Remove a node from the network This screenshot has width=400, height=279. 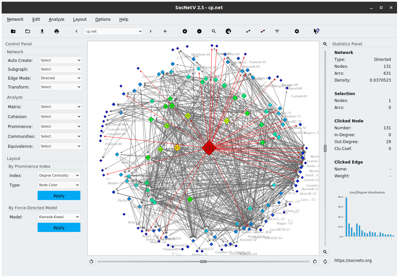tap(199, 31)
